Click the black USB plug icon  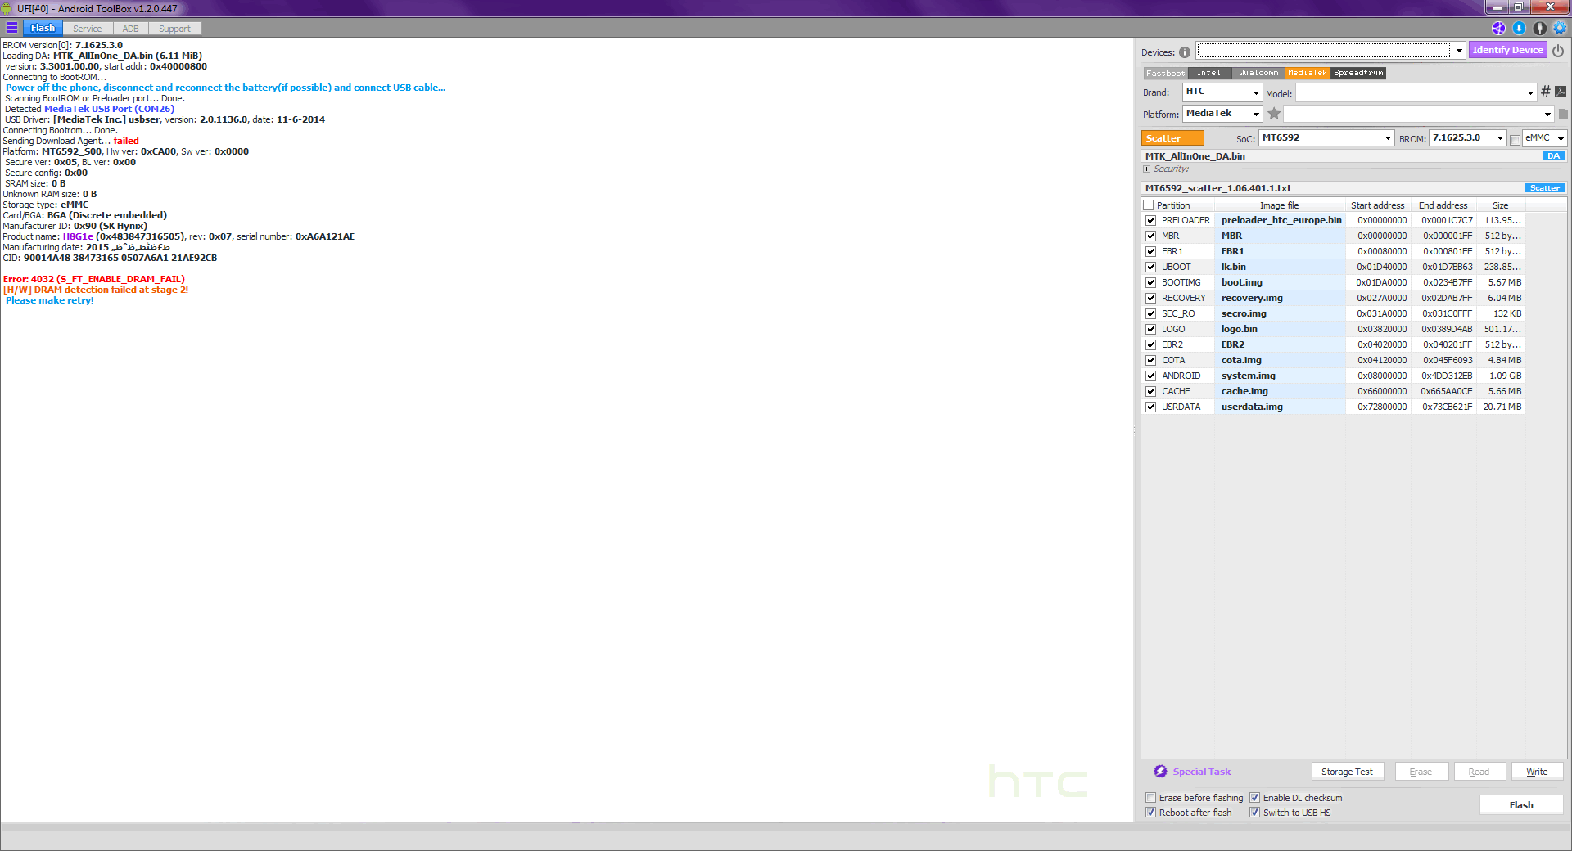[1539, 28]
